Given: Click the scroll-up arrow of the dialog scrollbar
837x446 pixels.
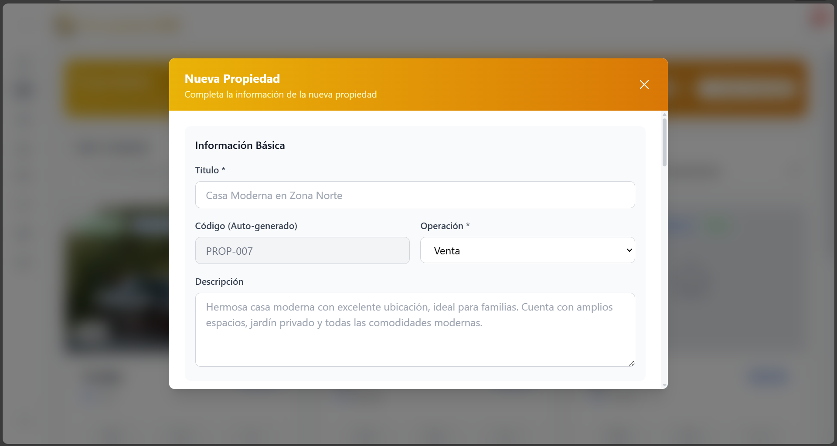Looking at the screenshot, I should pos(664,115).
